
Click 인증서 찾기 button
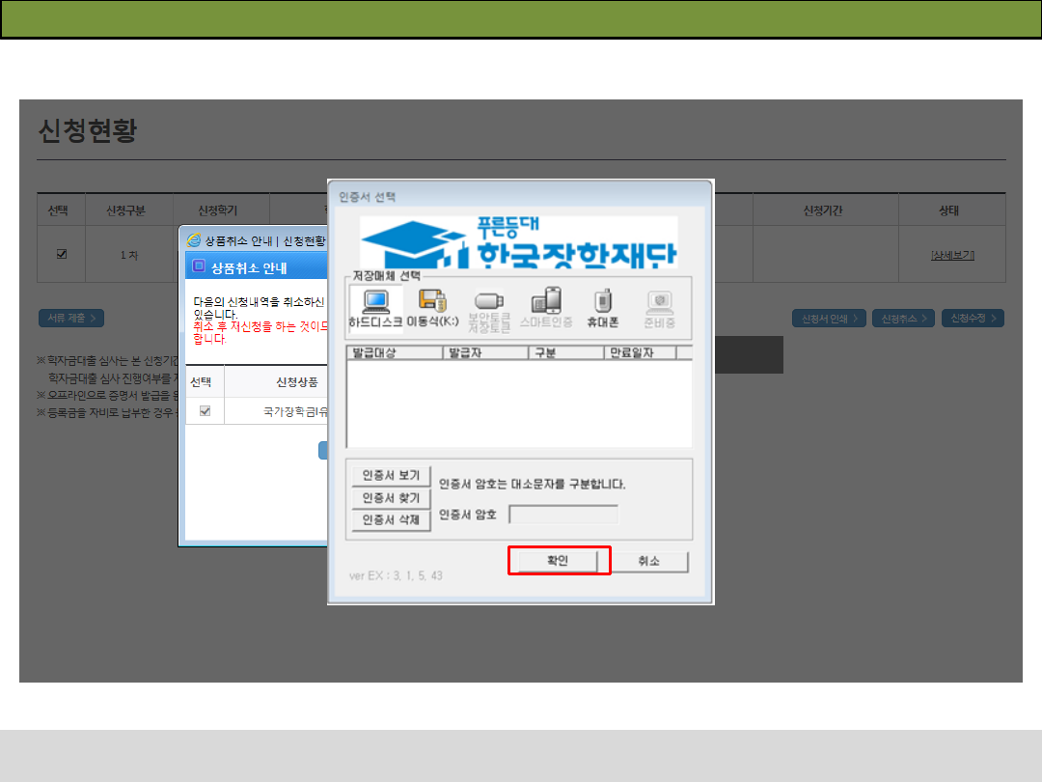coord(391,498)
